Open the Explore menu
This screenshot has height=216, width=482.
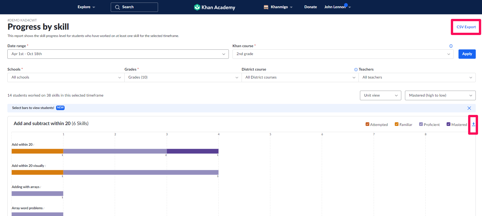click(x=86, y=7)
